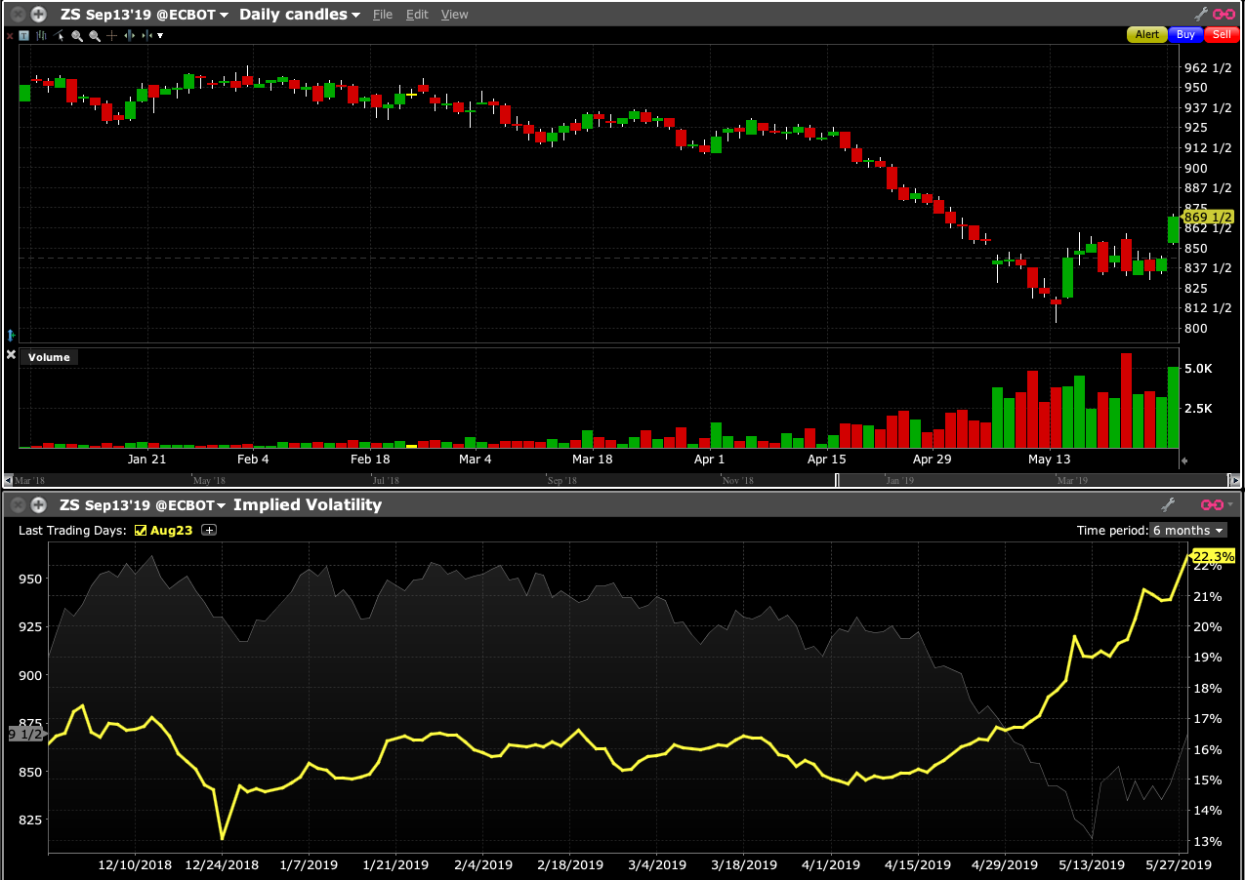Open the Time period 6 months dropdown
The image size is (1245, 880).
coord(1187,530)
